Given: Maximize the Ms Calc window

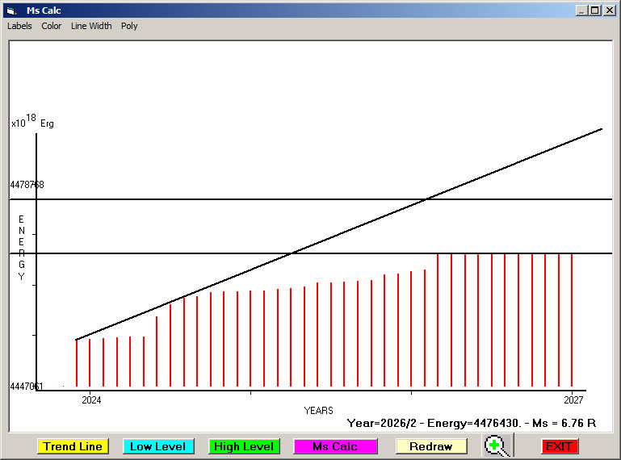Looking at the screenshot, I should coord(595,10).
